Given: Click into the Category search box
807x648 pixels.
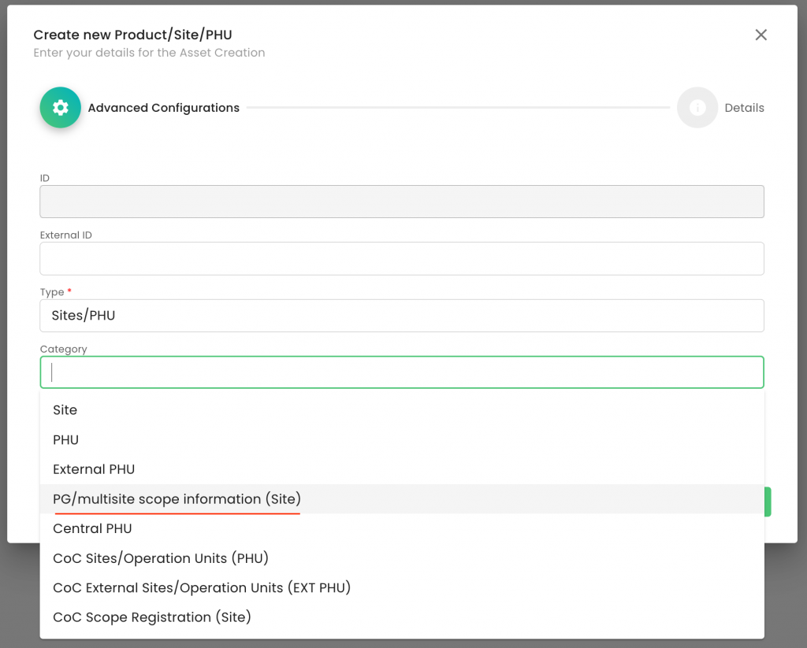Looking at the screenshot, I should (x=401, y=372).
